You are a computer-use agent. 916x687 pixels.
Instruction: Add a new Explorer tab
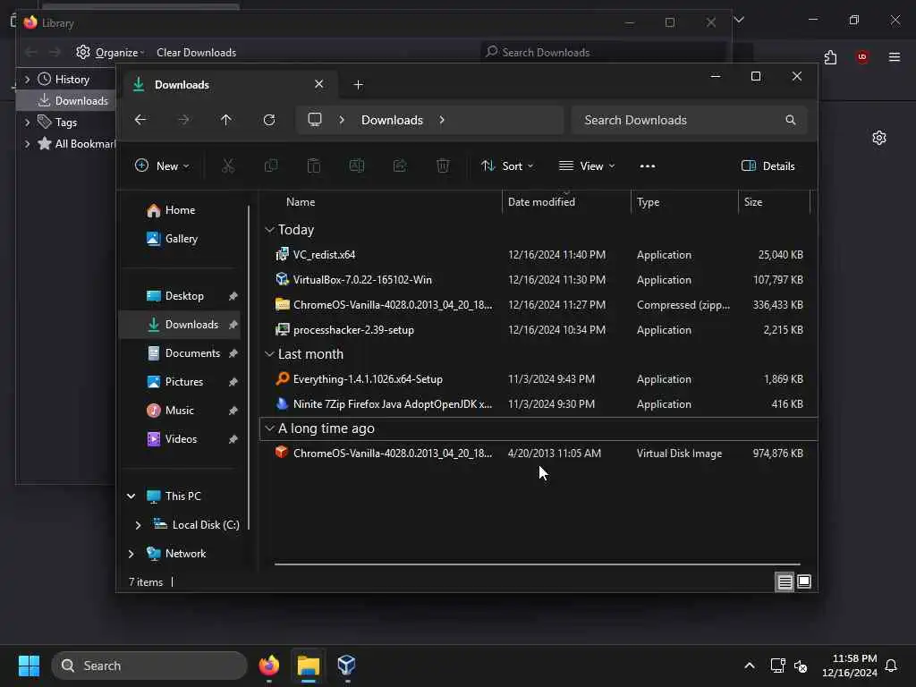[359, 85]
